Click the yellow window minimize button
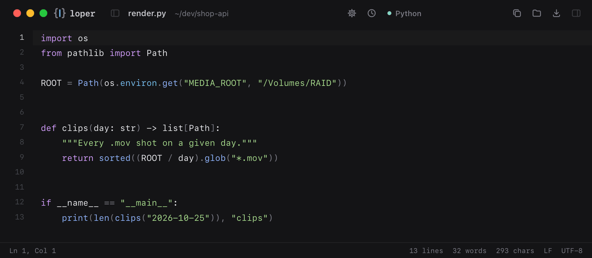The width and height of the screenshot is (592, 258). [30, 13]
